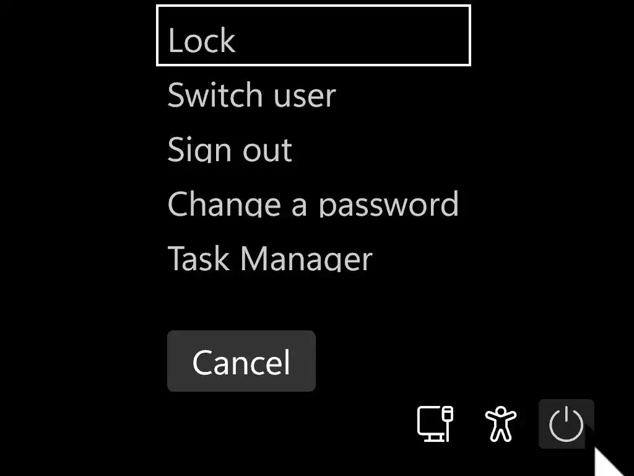Lock this computer now

coord(313,35)
